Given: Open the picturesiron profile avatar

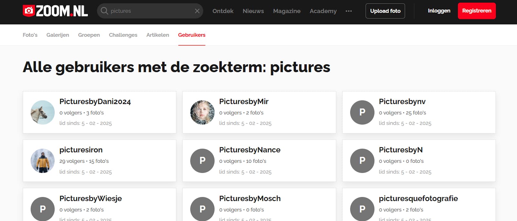Looking at the screenshot, I should (x=43, y=161).
